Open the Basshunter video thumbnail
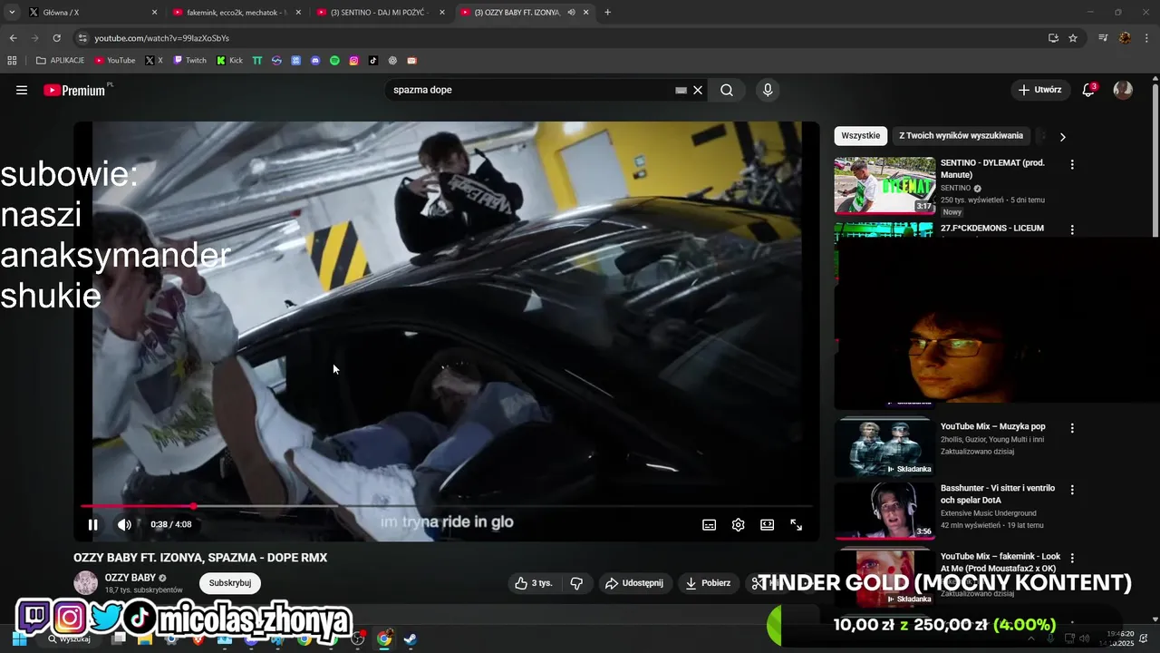The width and height of the screenshot is (1160, 653). click(884, 511)
